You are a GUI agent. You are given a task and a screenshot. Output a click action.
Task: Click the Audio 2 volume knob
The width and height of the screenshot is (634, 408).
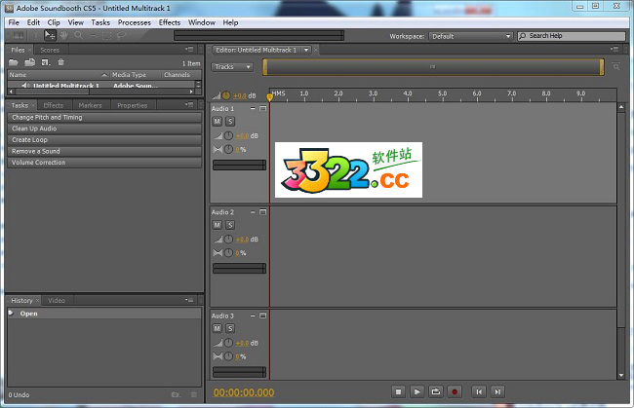[228, 240]
